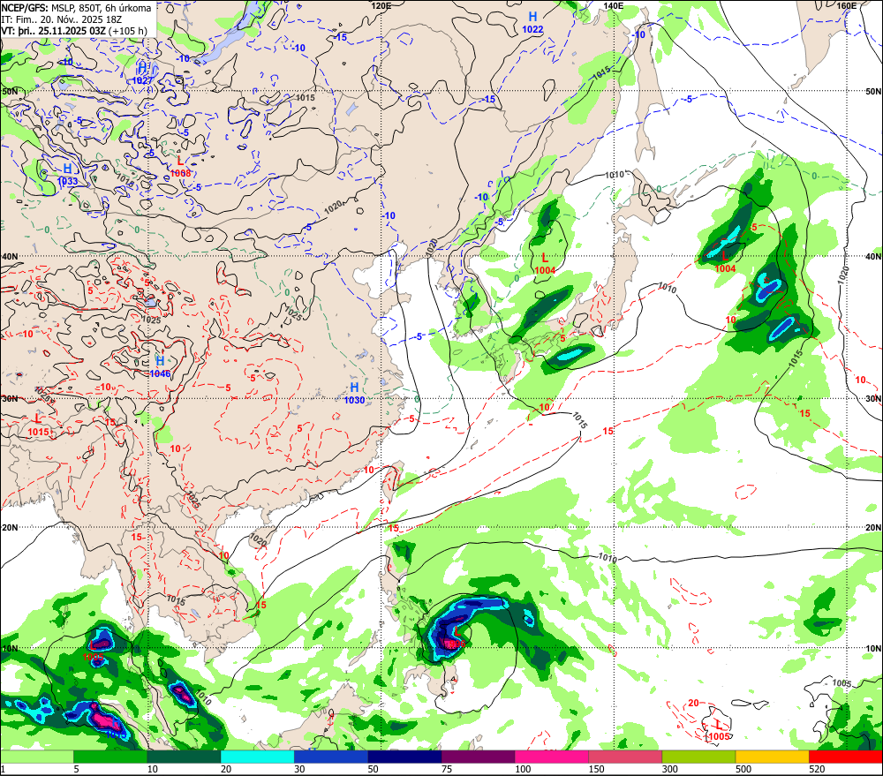Click the right-edge 10N latitude label
The height and width of the screenshot is (776, 883).
(x=873, y=648)
